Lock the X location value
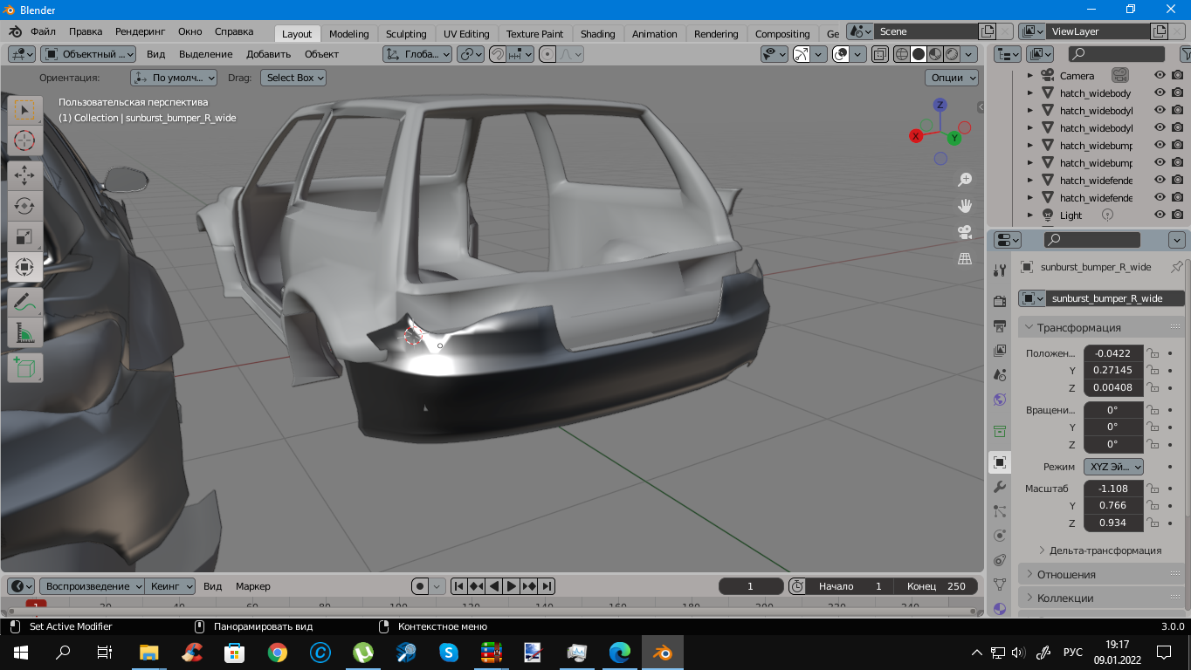1191x670 pixels. click(1153, 353)
